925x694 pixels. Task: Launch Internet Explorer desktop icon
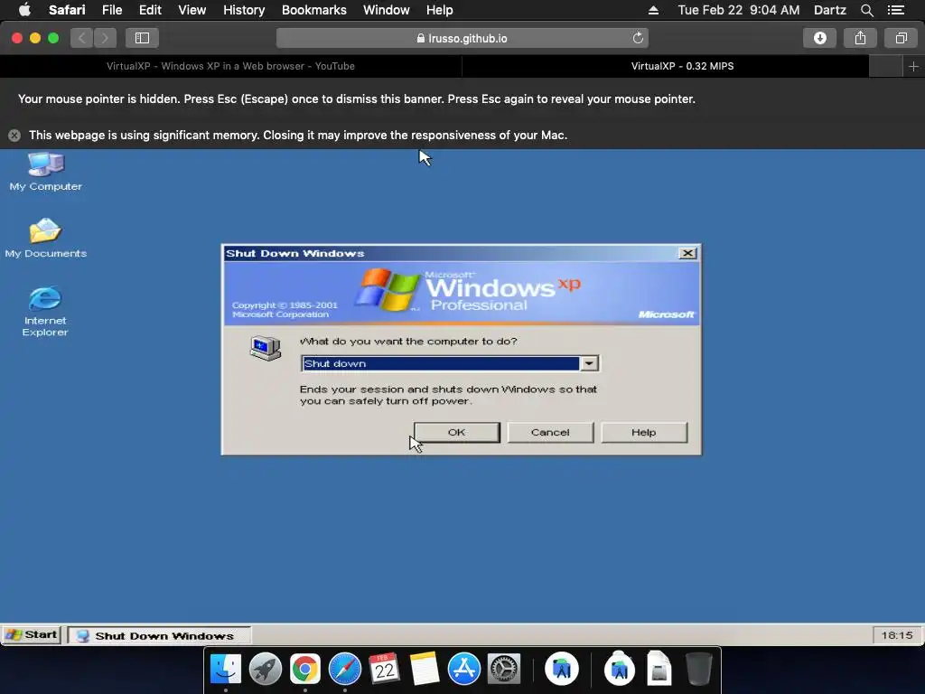click(45, 311)
